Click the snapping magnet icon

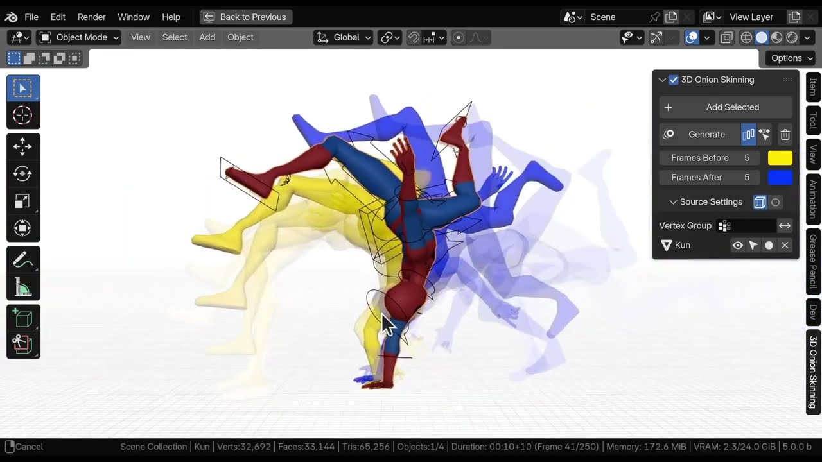click(x=414, y=38)
